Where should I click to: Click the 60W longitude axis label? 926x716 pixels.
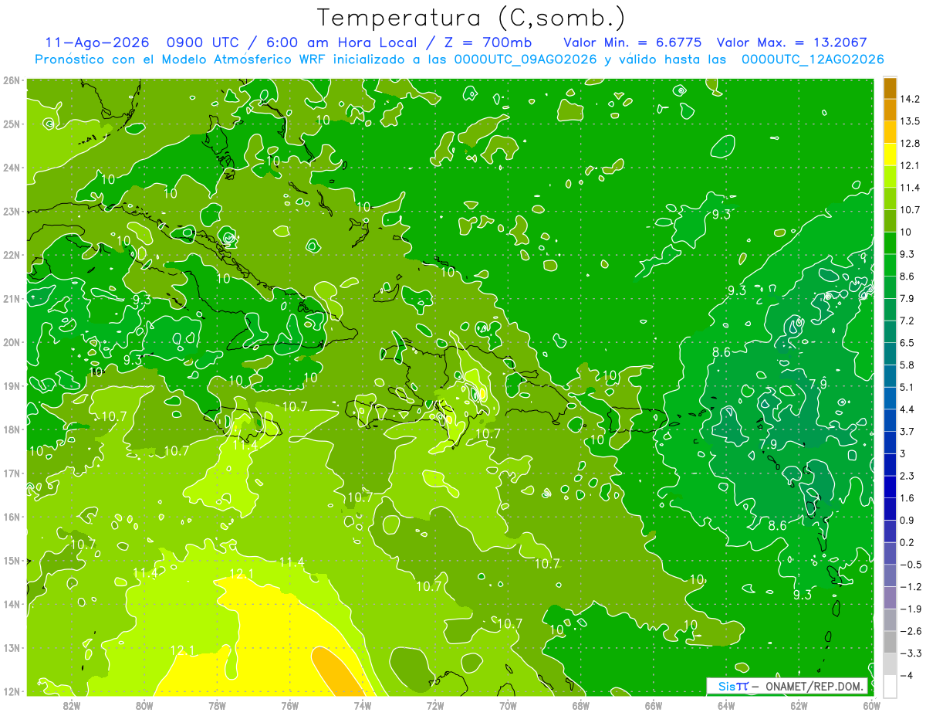(872, 705)
